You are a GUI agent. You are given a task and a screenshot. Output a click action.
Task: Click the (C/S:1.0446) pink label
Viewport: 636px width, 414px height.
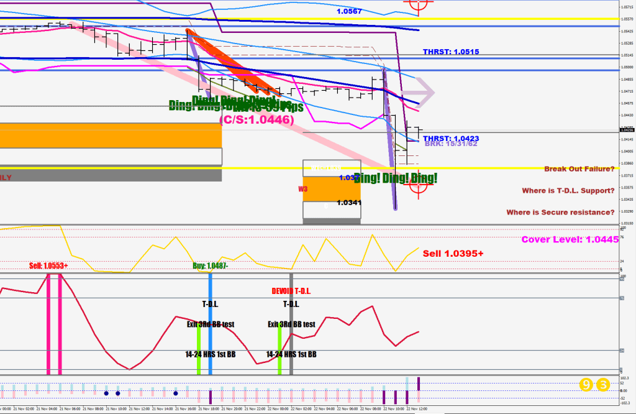(256, 120)
